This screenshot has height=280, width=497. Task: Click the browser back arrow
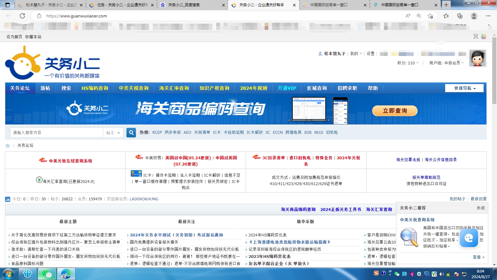coord(9,16)
